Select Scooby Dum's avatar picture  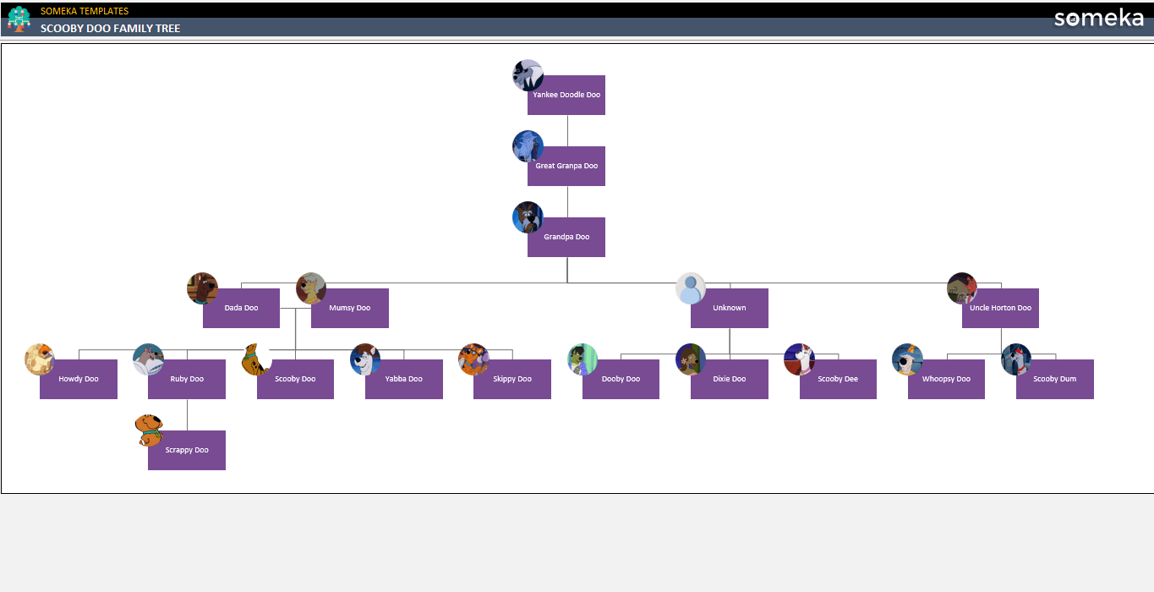coord(1016,359)
